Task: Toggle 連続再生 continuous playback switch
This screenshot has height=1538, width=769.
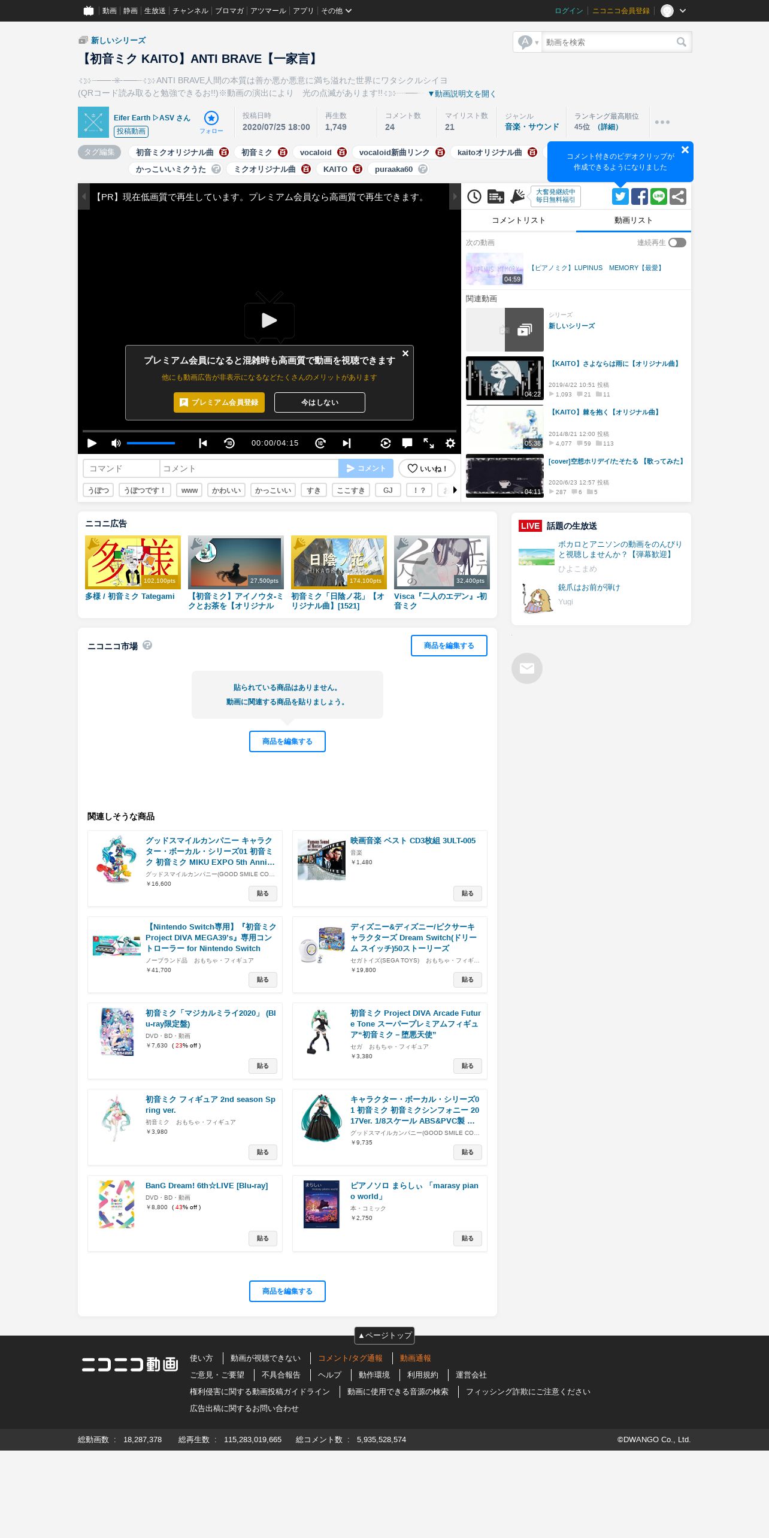Action: point(677,243)
